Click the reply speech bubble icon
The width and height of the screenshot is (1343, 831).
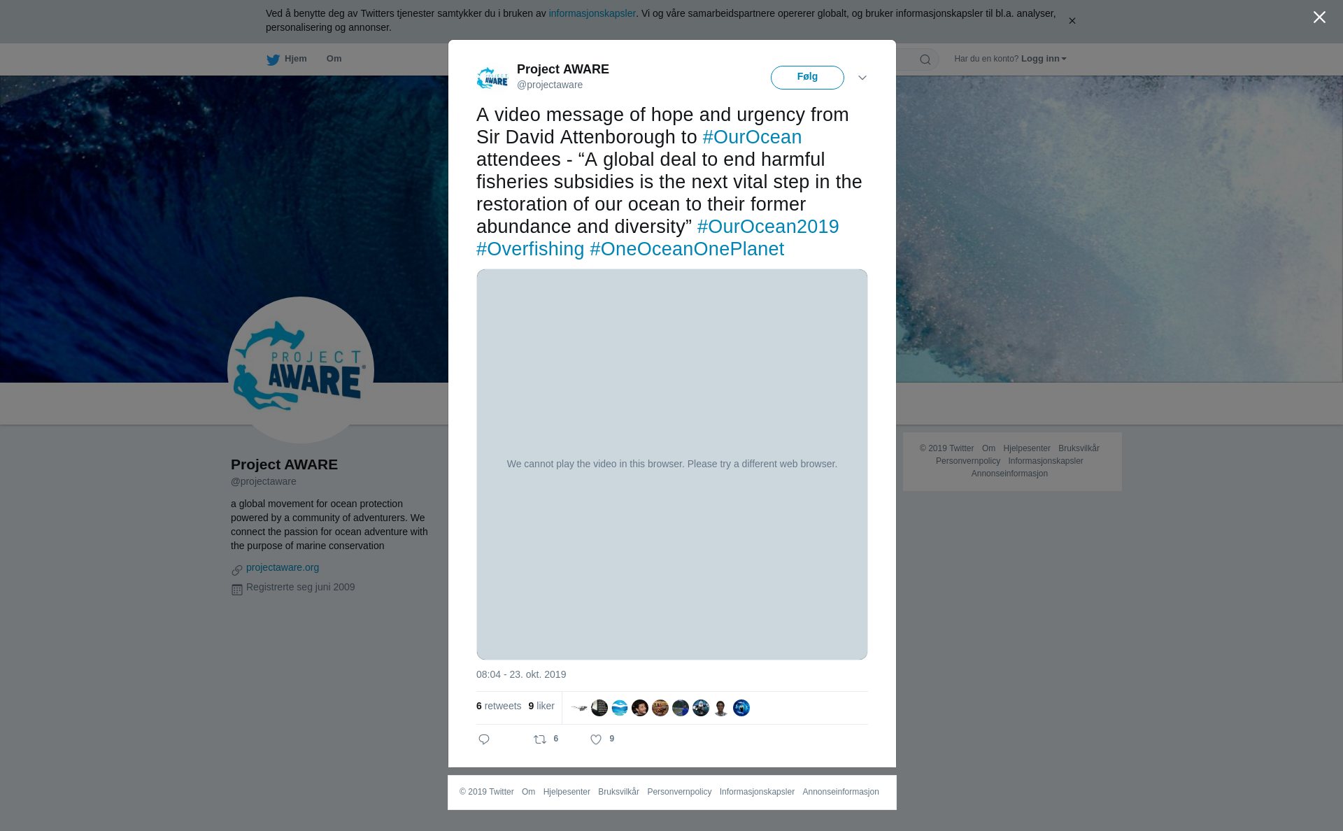tap(484, 739)
